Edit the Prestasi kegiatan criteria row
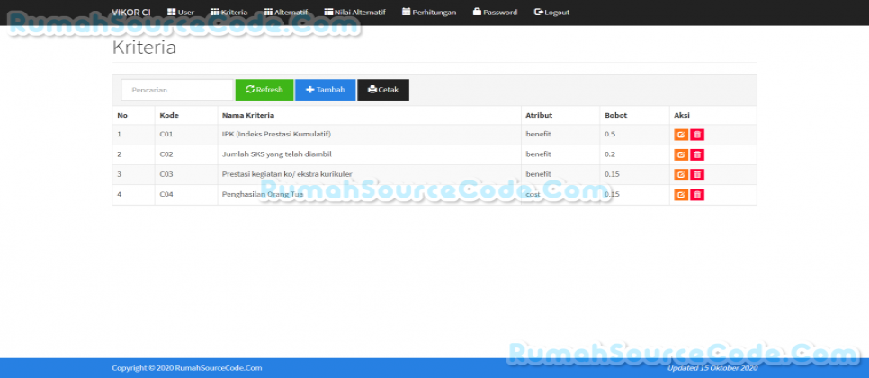This screenshot has width=869, height=378. 681,174
